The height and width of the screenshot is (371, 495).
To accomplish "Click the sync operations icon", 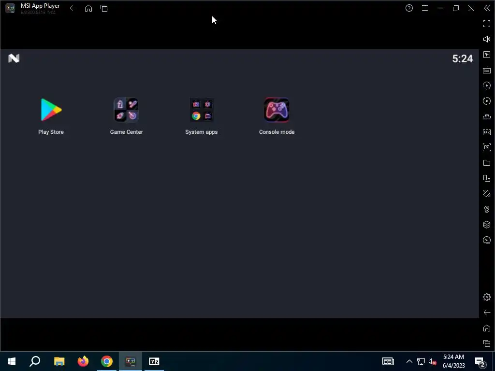I will pos(487,101).
